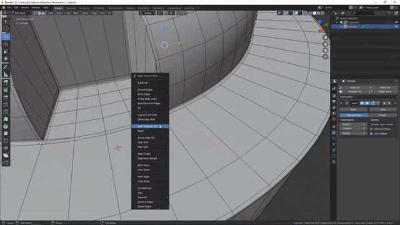400x225 pixels.
Task: Check the Optimal Display checkbox
Action: coord(371,129)
